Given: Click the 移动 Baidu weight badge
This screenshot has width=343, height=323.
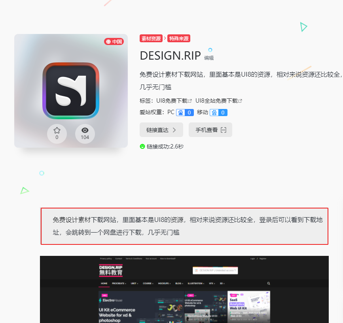Looking at the screenshot, I should click(x=218, y=113).
